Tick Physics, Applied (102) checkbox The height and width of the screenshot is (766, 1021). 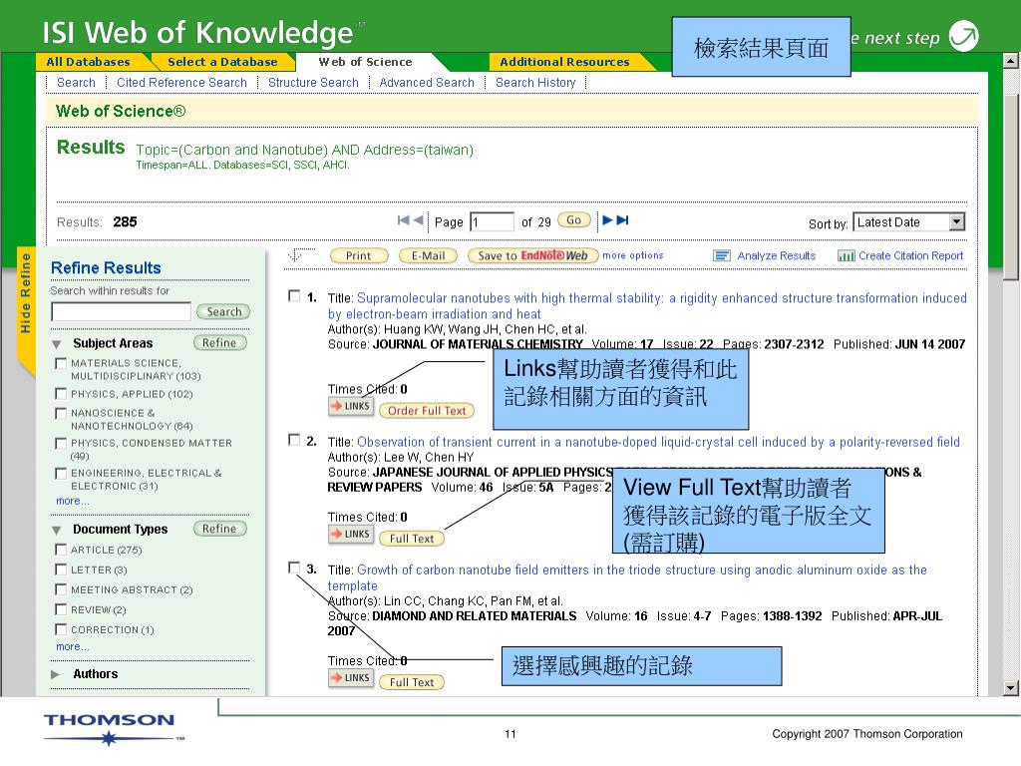61,394
